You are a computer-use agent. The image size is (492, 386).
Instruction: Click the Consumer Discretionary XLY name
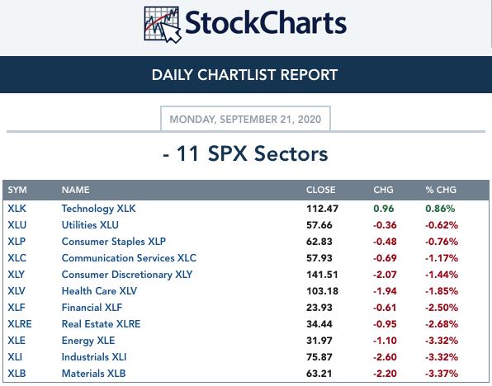[127, 275]
